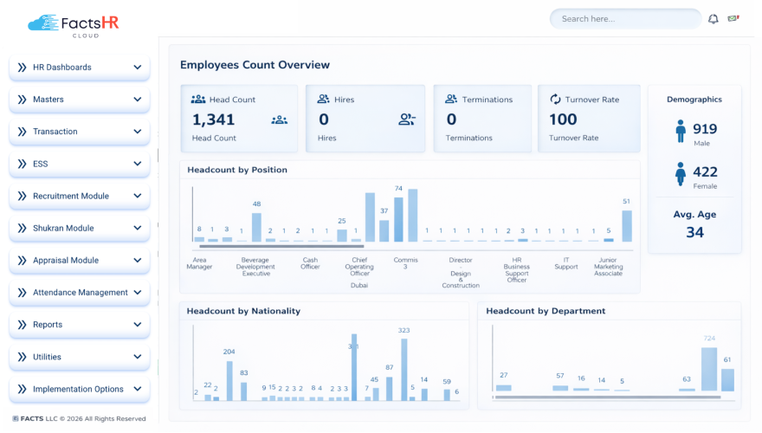Expand the HR Dashboards chevron
762x433 pixels.
(138, 67)
